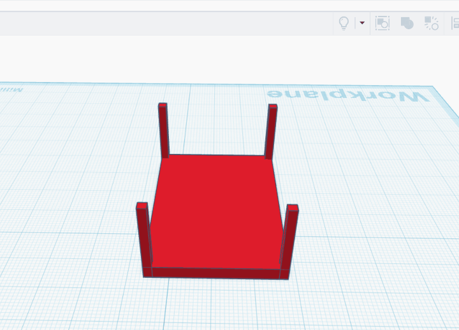Click the partial text at workplane's left edge
The height and width of the screenshot is (330, 459).
(11, 90)
